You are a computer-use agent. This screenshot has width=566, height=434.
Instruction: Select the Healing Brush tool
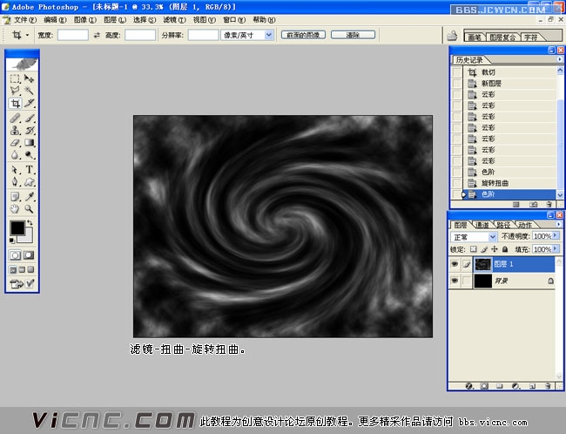[x=15, y=119]
